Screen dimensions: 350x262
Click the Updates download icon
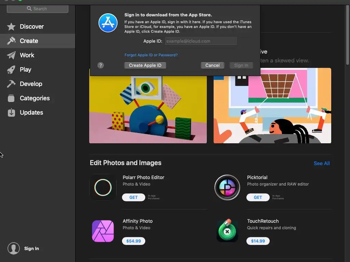tap(11, 113)
